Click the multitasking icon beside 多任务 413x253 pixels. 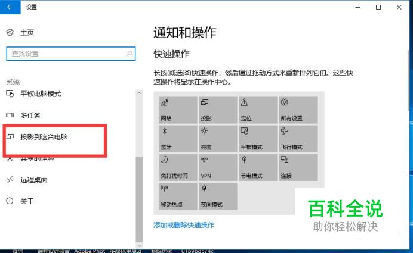coord(10,115)
